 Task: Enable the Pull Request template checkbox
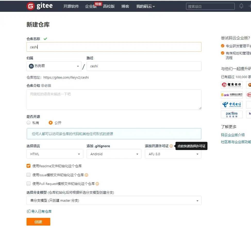[29, 184]
